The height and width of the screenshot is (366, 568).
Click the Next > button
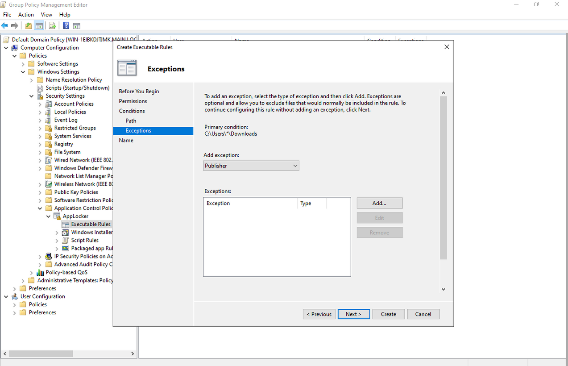(x=353, y=314)
